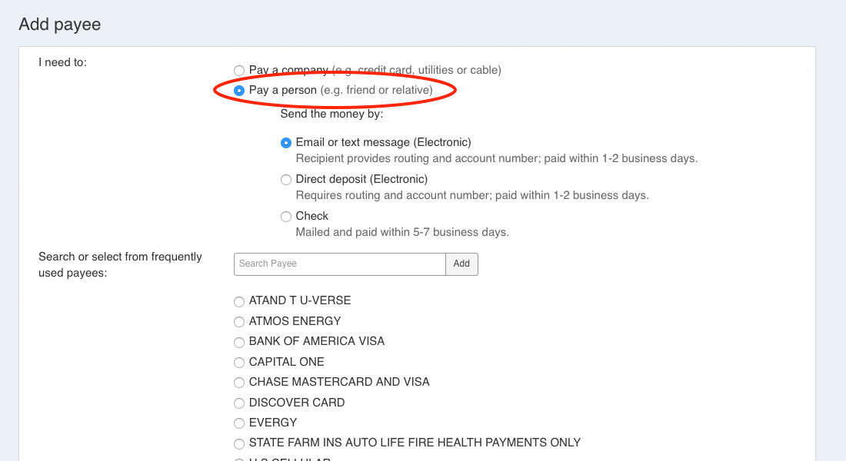Select the STATE FARM INS payee option

[239, 443]
